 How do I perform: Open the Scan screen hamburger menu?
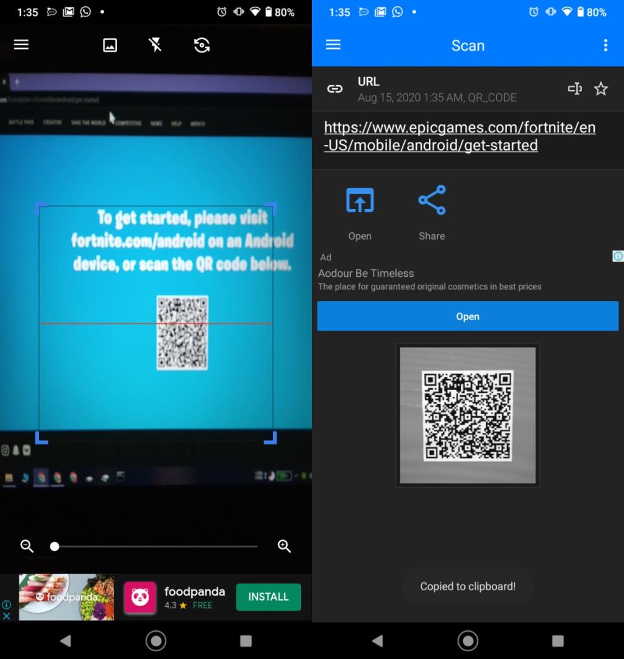click(333, 45)
